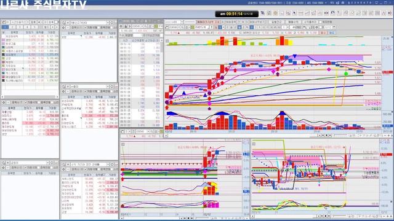The image size is (394, 221).
Task: Select the highlighted blue first tab of ranking list
Action: (5, 27)
